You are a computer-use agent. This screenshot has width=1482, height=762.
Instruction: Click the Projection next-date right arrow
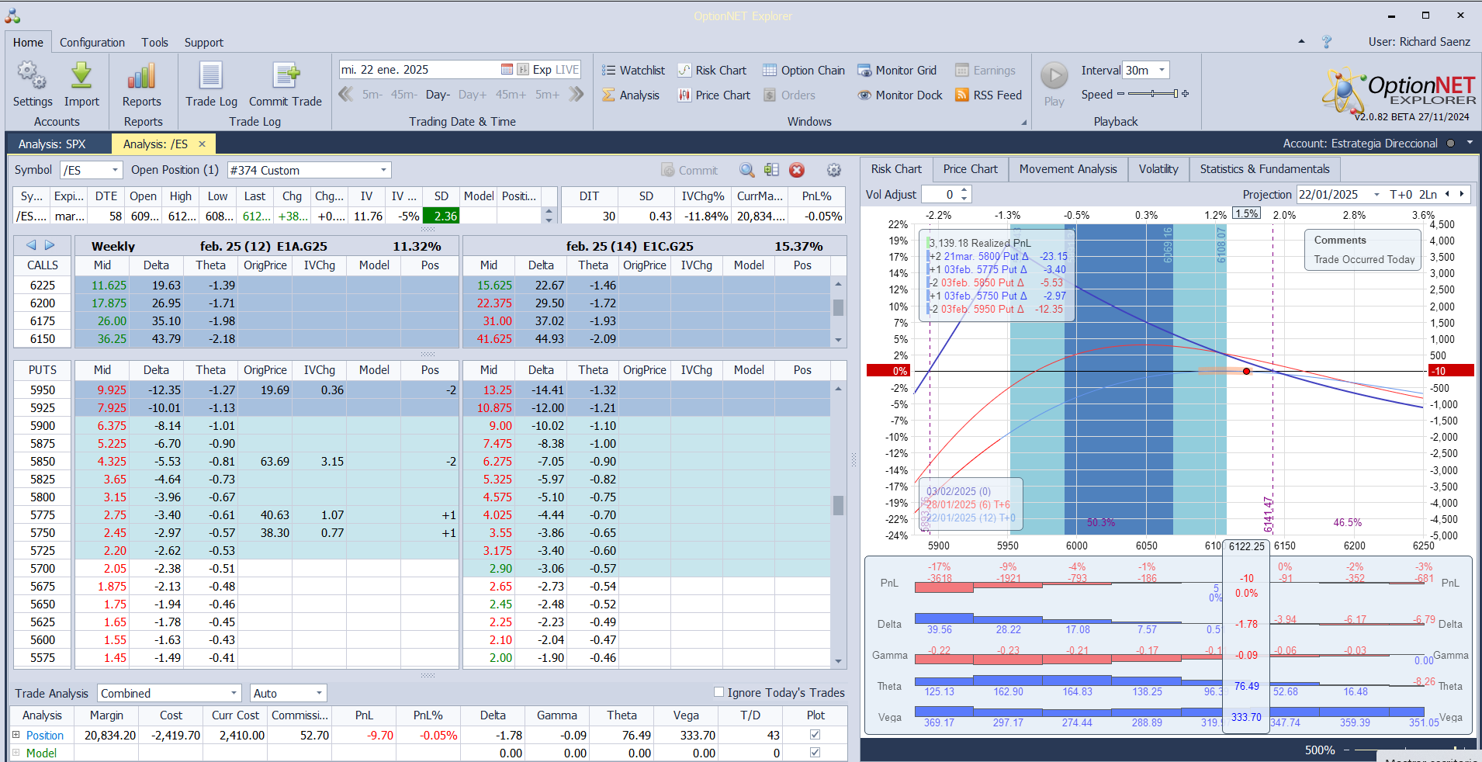[1462, 195]
